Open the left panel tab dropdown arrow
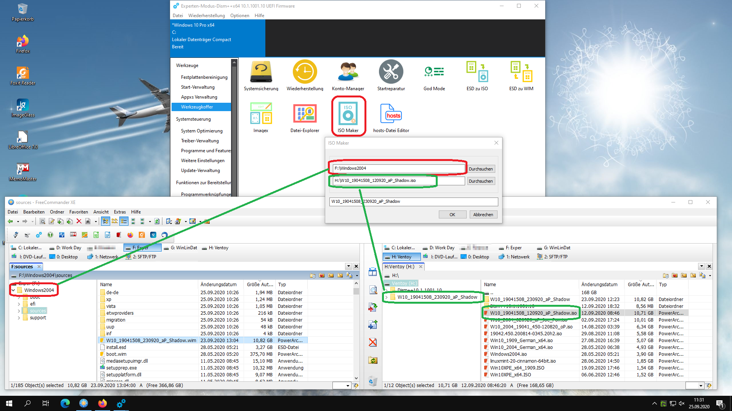The width and height of the screenshot is (732, 411). click(x=348, y=266)
